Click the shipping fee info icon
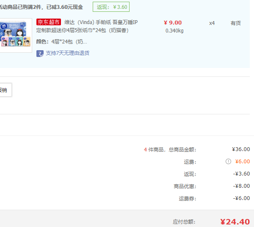254x227 pixels. coord(228,162)
